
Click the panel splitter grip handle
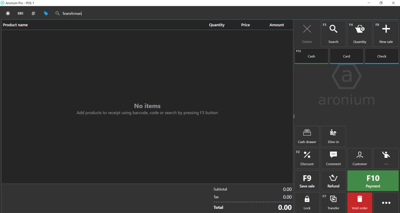294,116
